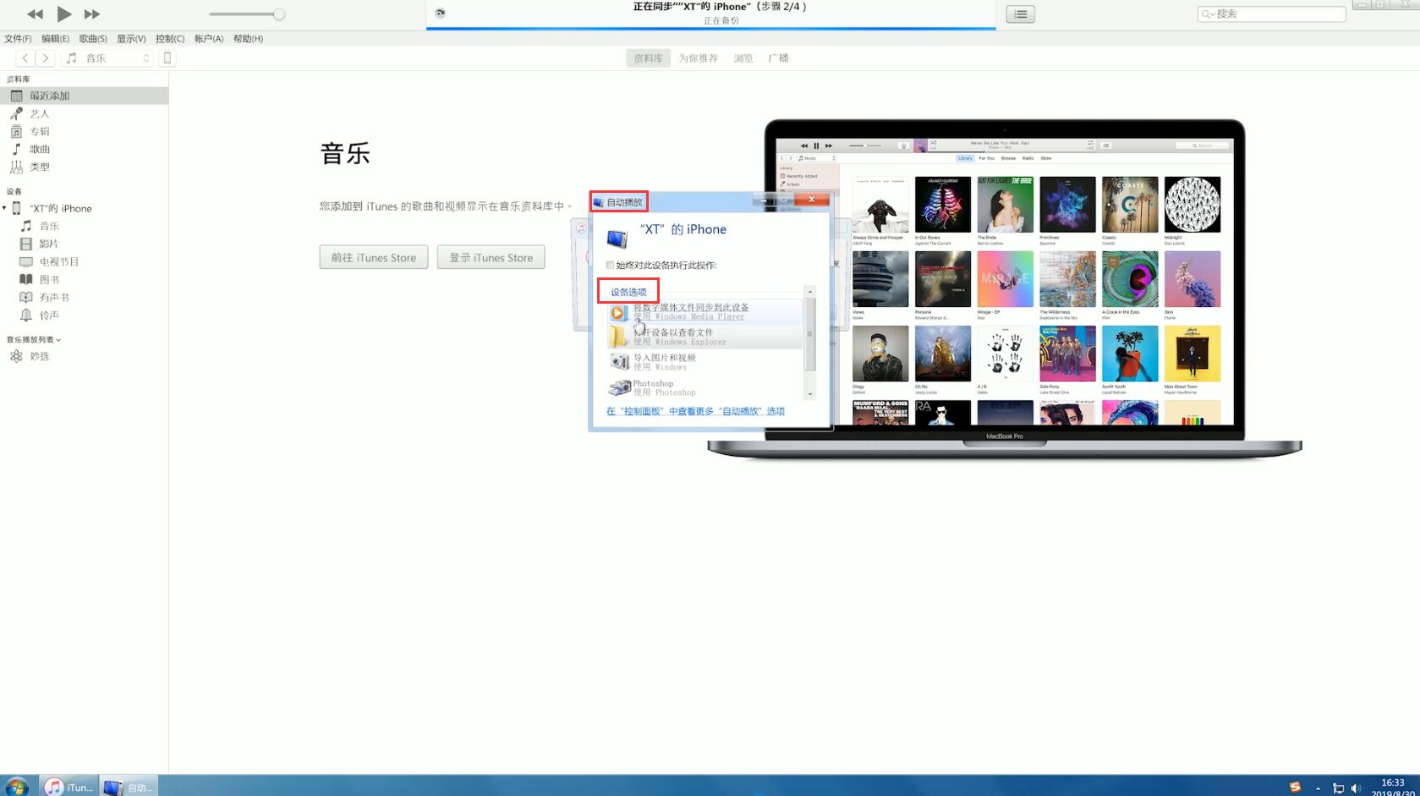Switch to the 浏览 tab
The image size is (1420, 796).
point(743,58)
